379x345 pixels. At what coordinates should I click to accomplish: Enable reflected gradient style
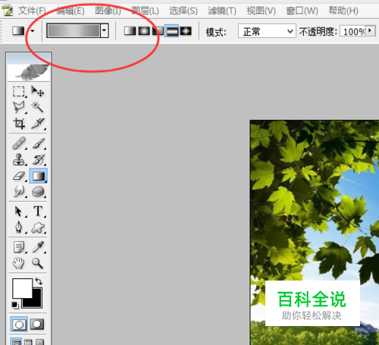171,31
